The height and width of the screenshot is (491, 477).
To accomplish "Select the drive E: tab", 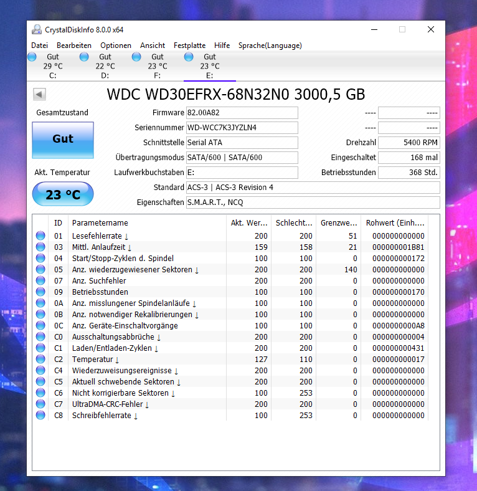I will click(x=209, y=66).
